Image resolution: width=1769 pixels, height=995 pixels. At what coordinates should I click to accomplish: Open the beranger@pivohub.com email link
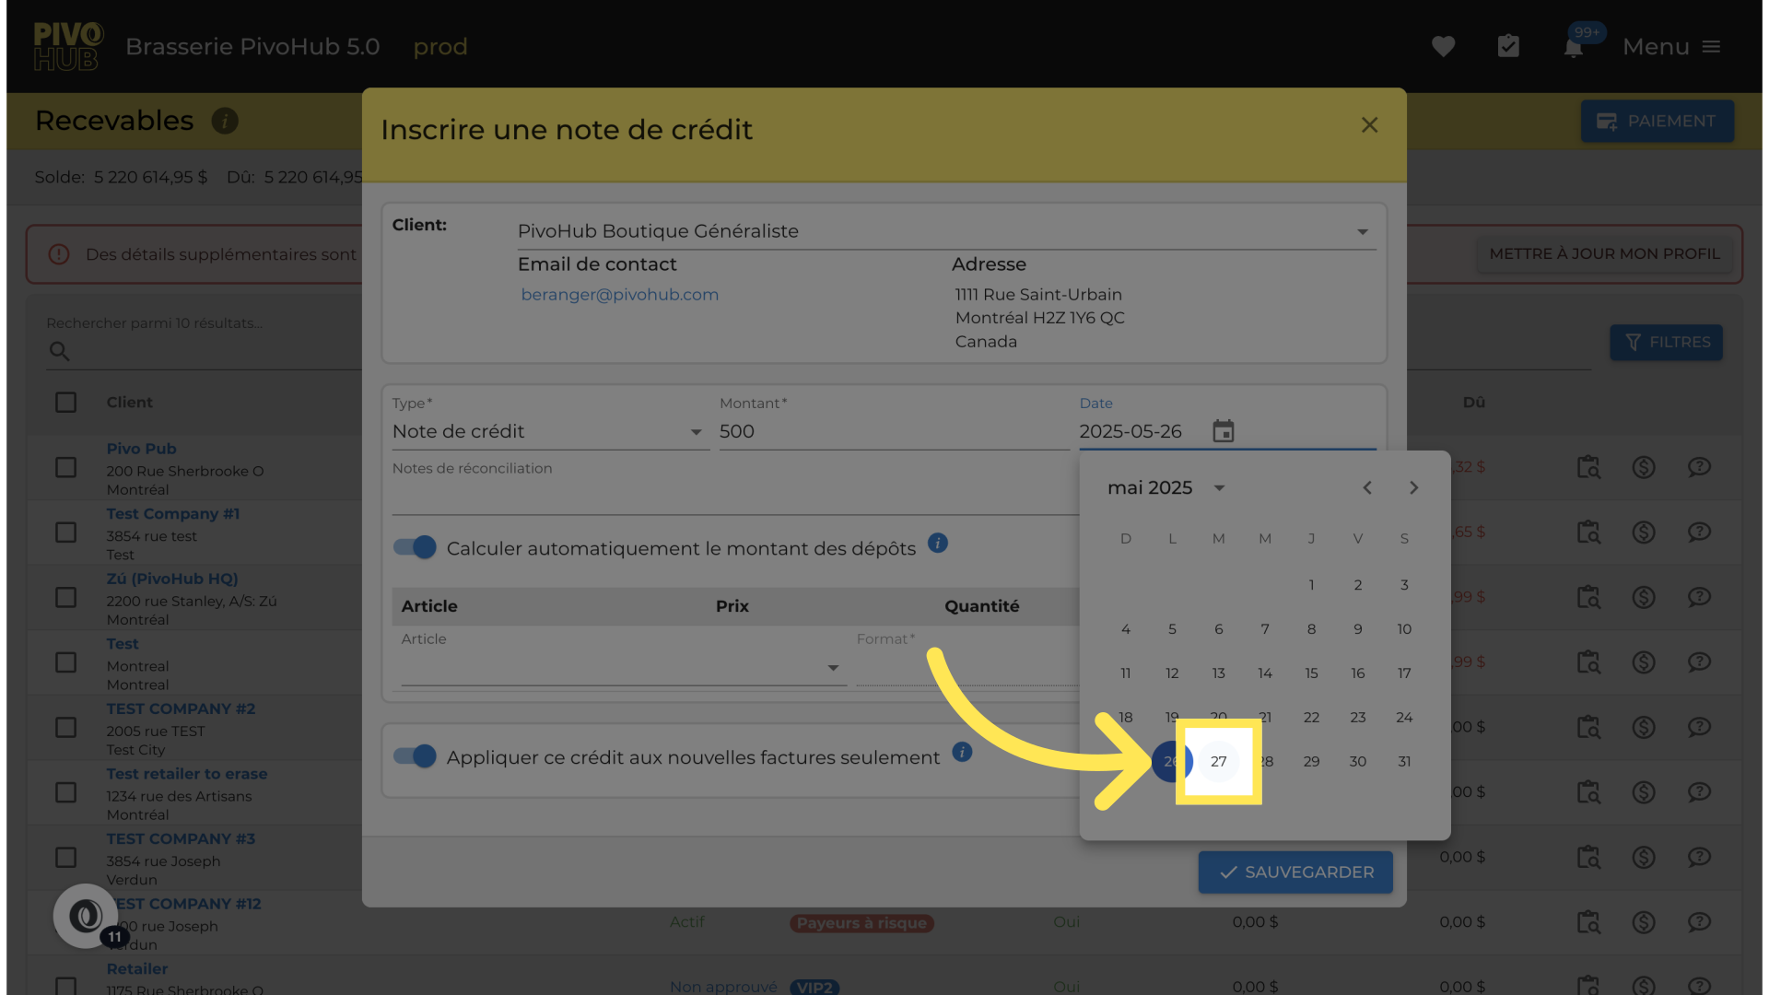[619, 295]
